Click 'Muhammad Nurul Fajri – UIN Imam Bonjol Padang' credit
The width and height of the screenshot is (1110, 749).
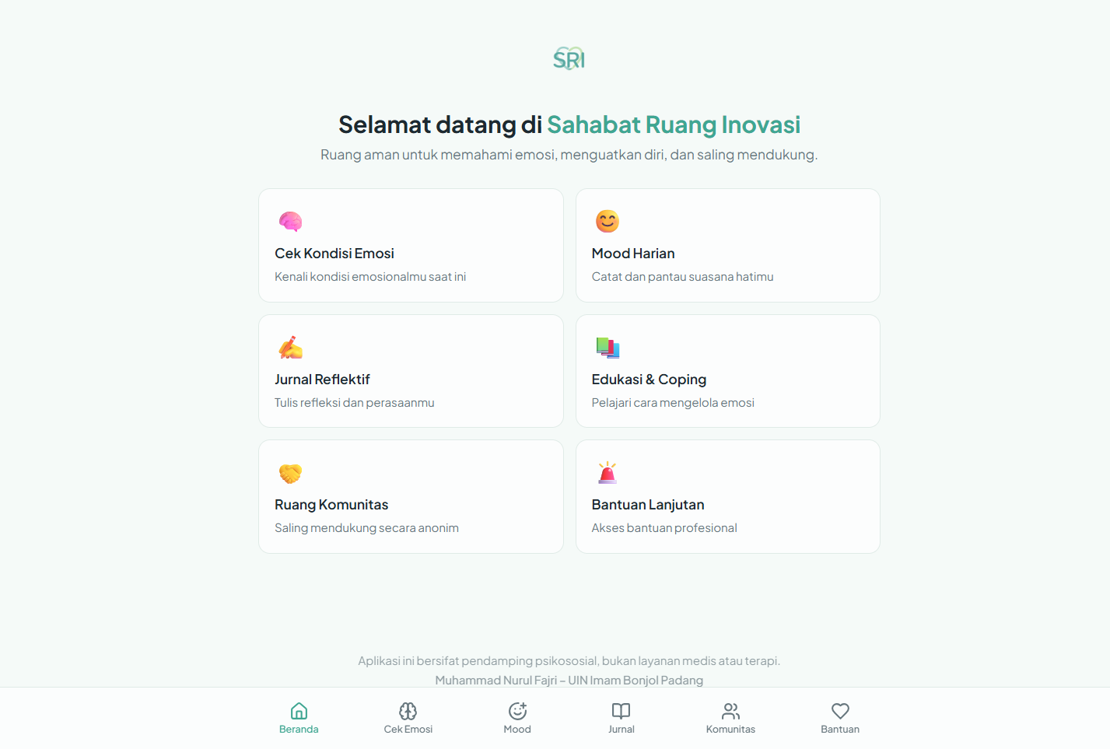click(569, 681)
